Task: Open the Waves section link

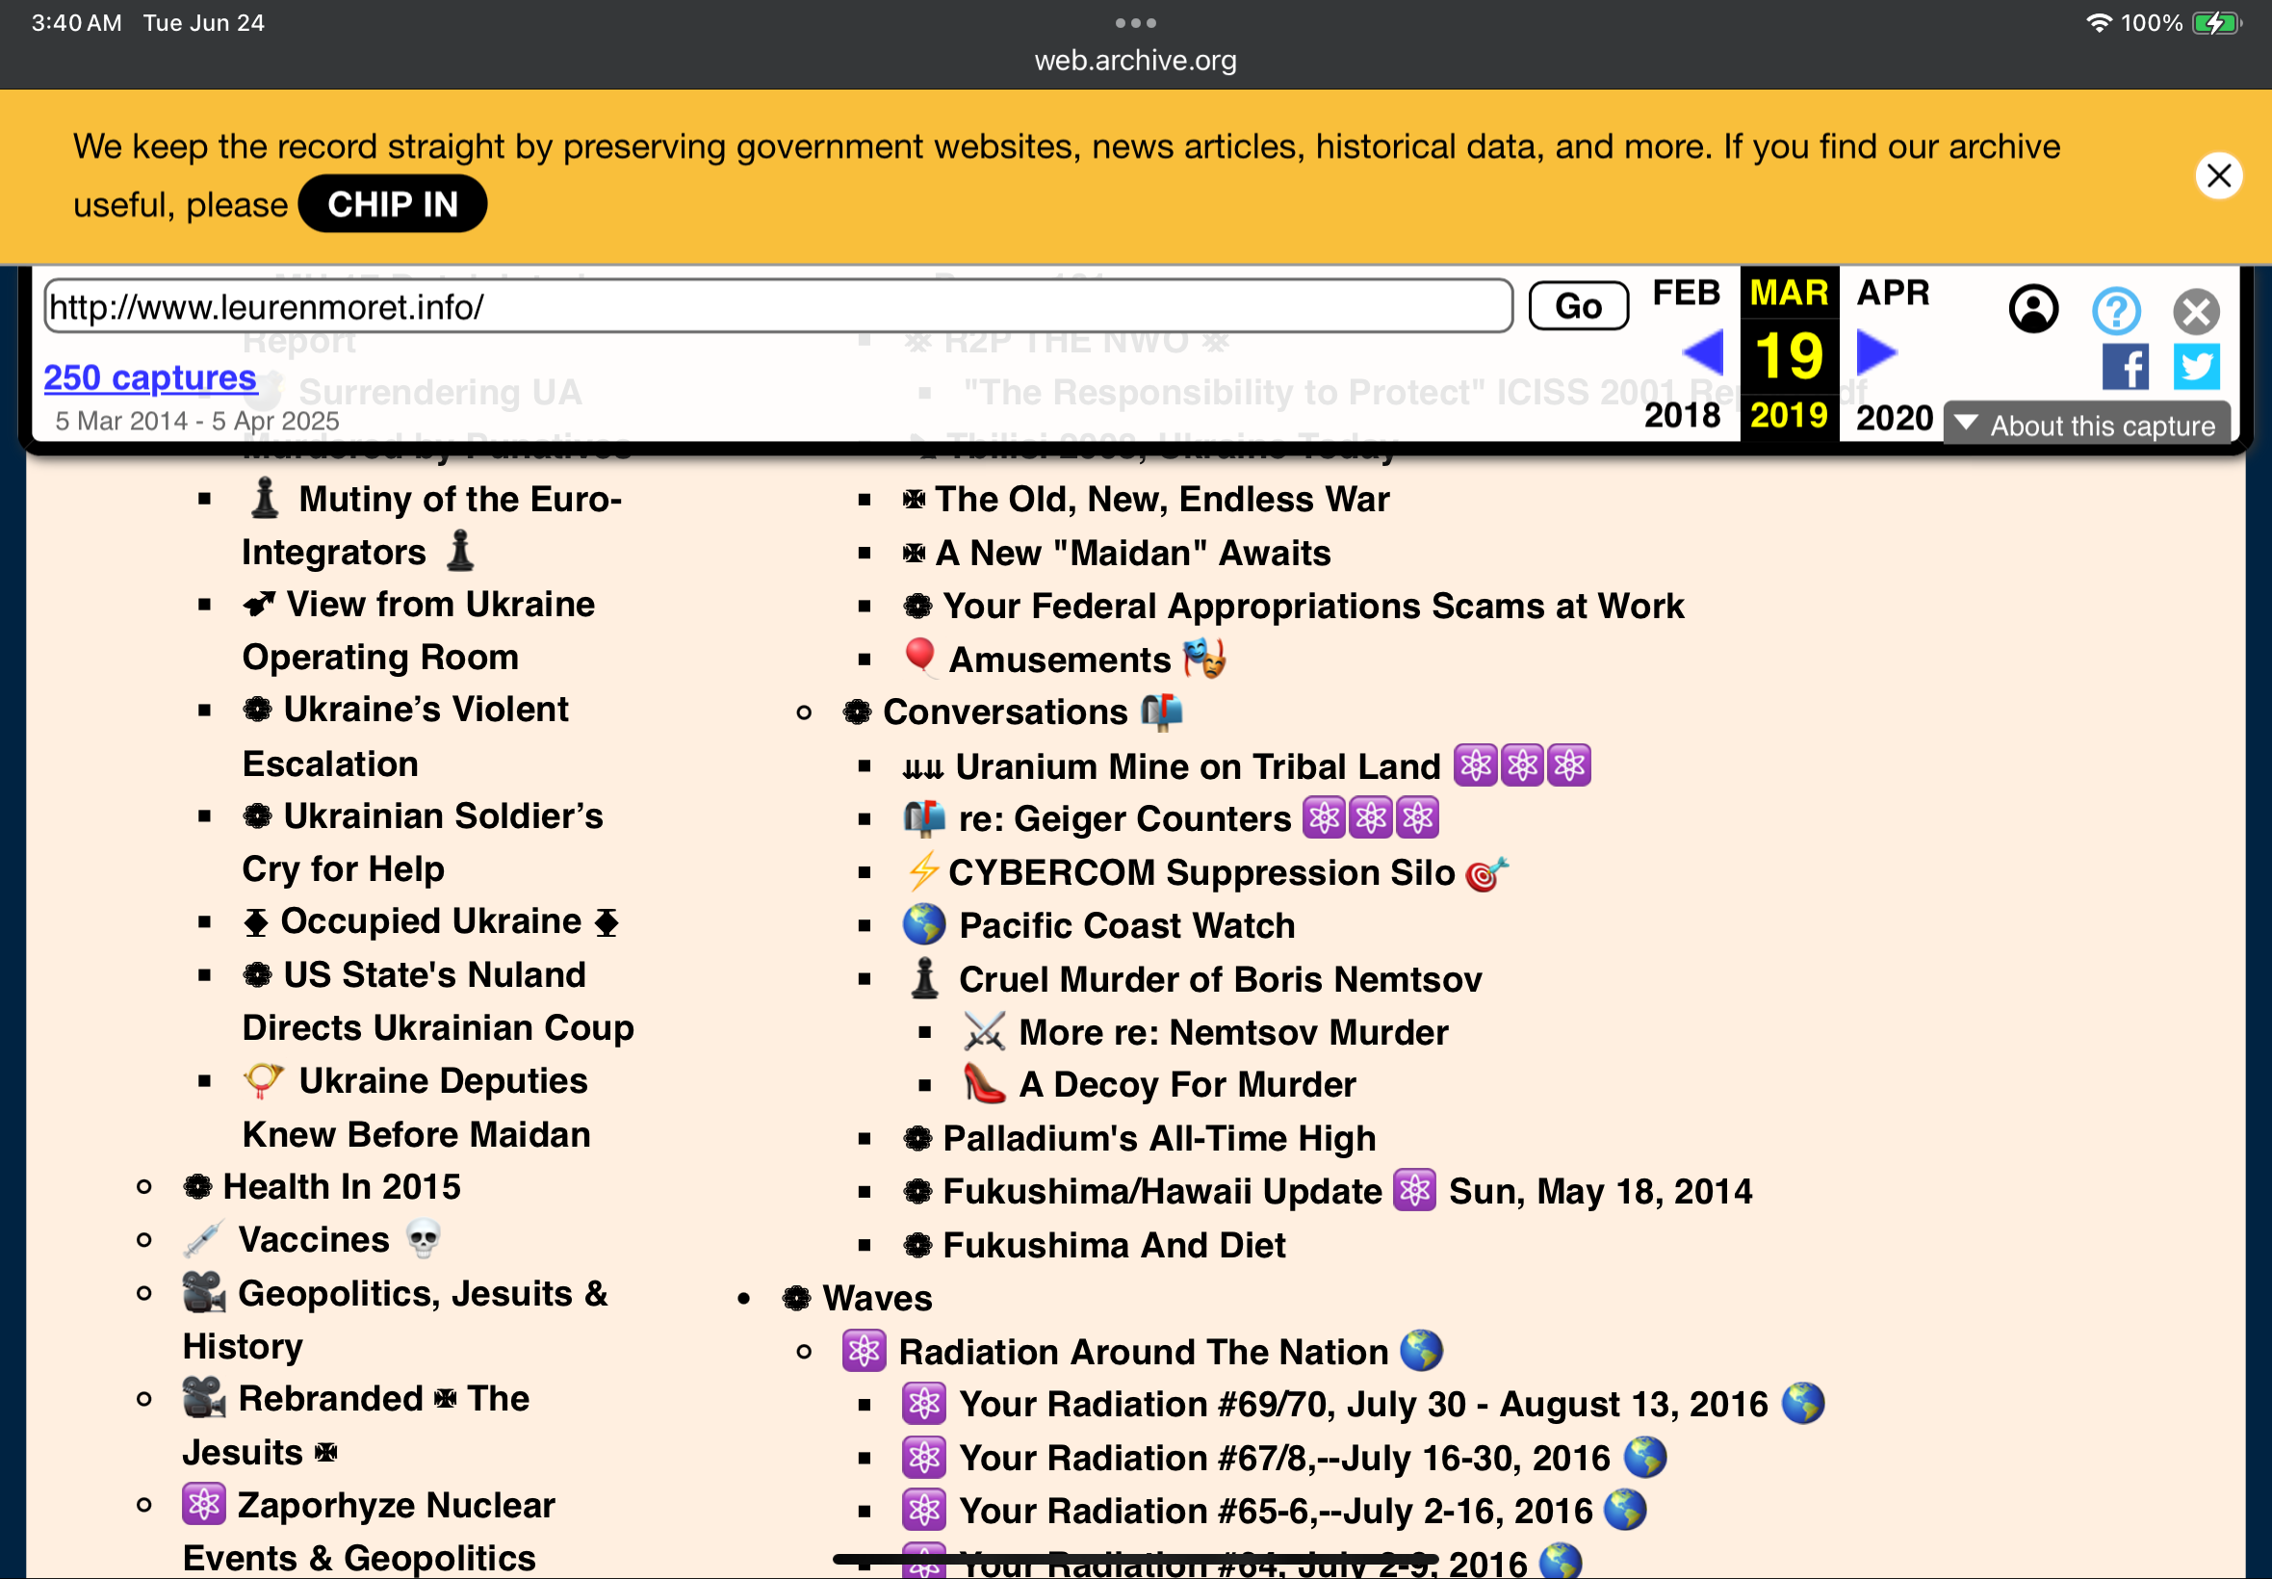Action: 857,1298
